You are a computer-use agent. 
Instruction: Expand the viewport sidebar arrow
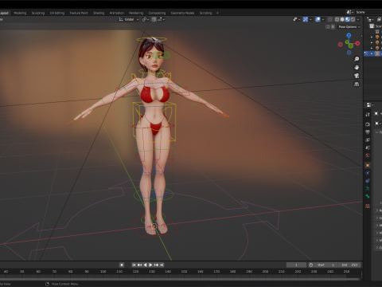[x=361, y=36]
